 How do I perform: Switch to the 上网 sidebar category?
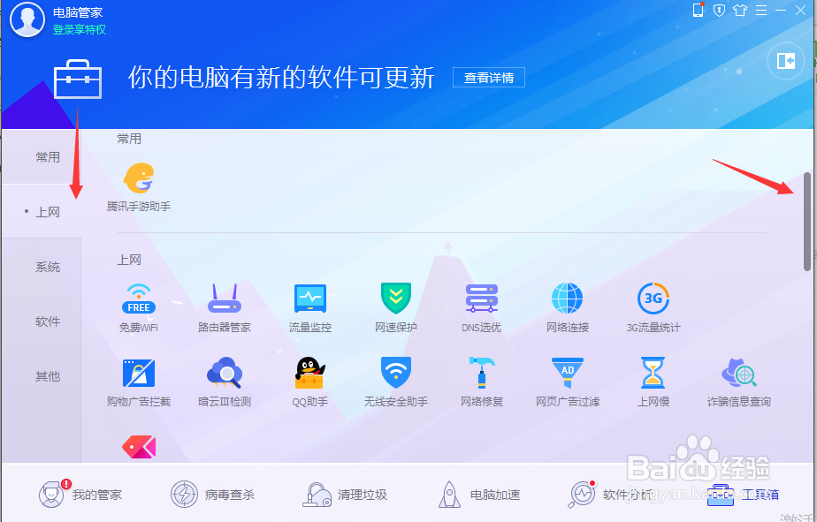48,211
